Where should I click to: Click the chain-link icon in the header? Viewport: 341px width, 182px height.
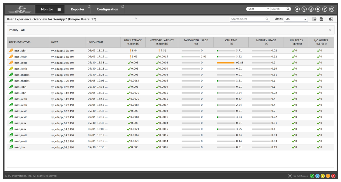(x=304, y=9)
